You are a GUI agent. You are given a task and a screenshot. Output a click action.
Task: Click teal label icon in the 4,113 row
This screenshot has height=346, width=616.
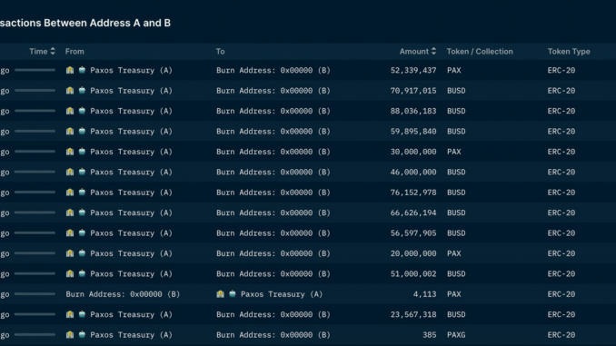click(x=233, y=294)
